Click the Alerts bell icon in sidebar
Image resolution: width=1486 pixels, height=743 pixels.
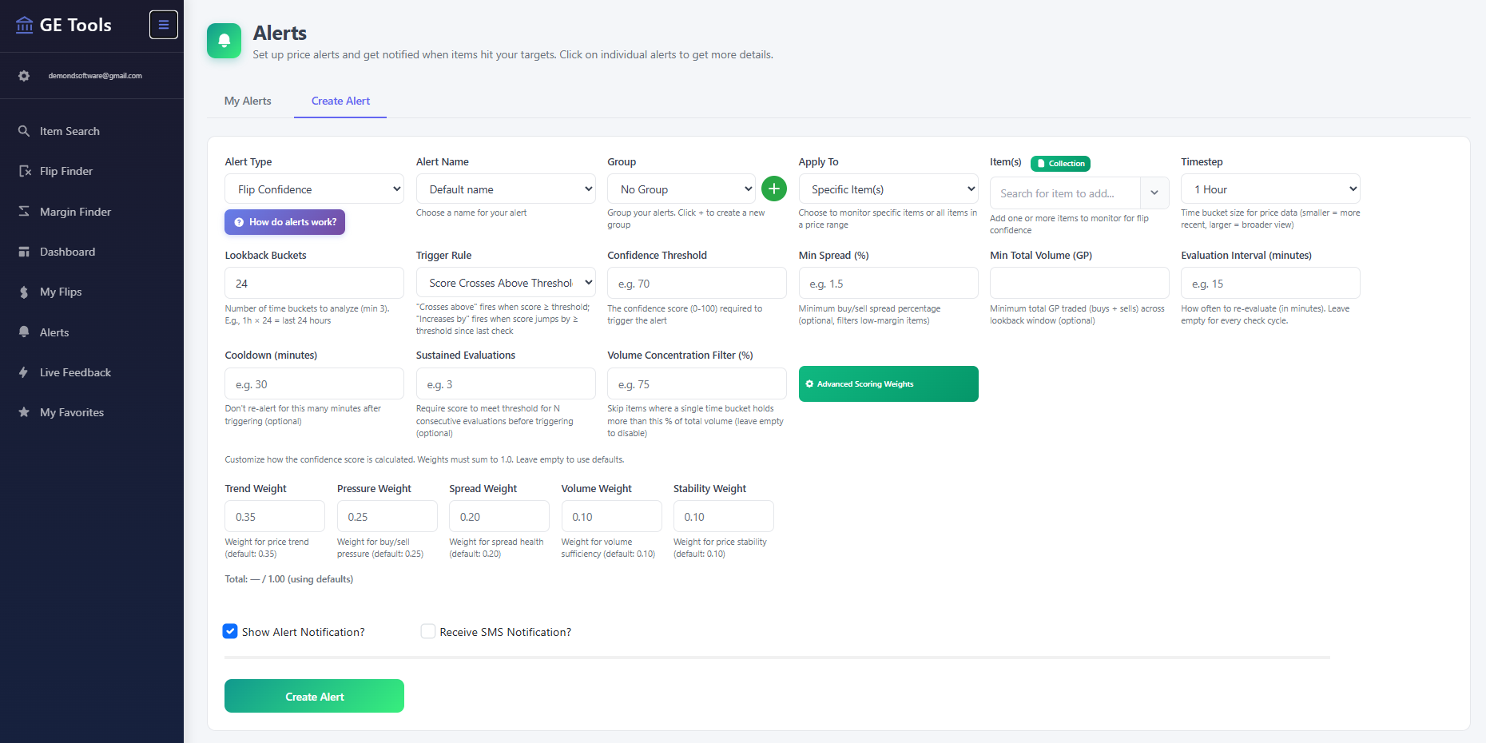[x=24, y=332]
